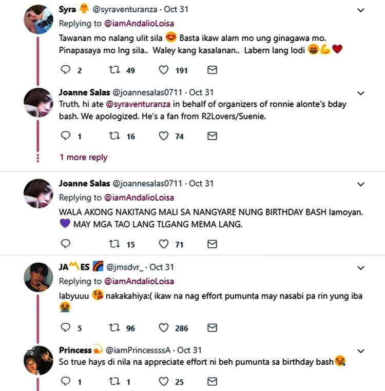This screenshot has width=385, height=391.
Task: Send Syra's tweet via direct message
Action: tap(211, 70)
